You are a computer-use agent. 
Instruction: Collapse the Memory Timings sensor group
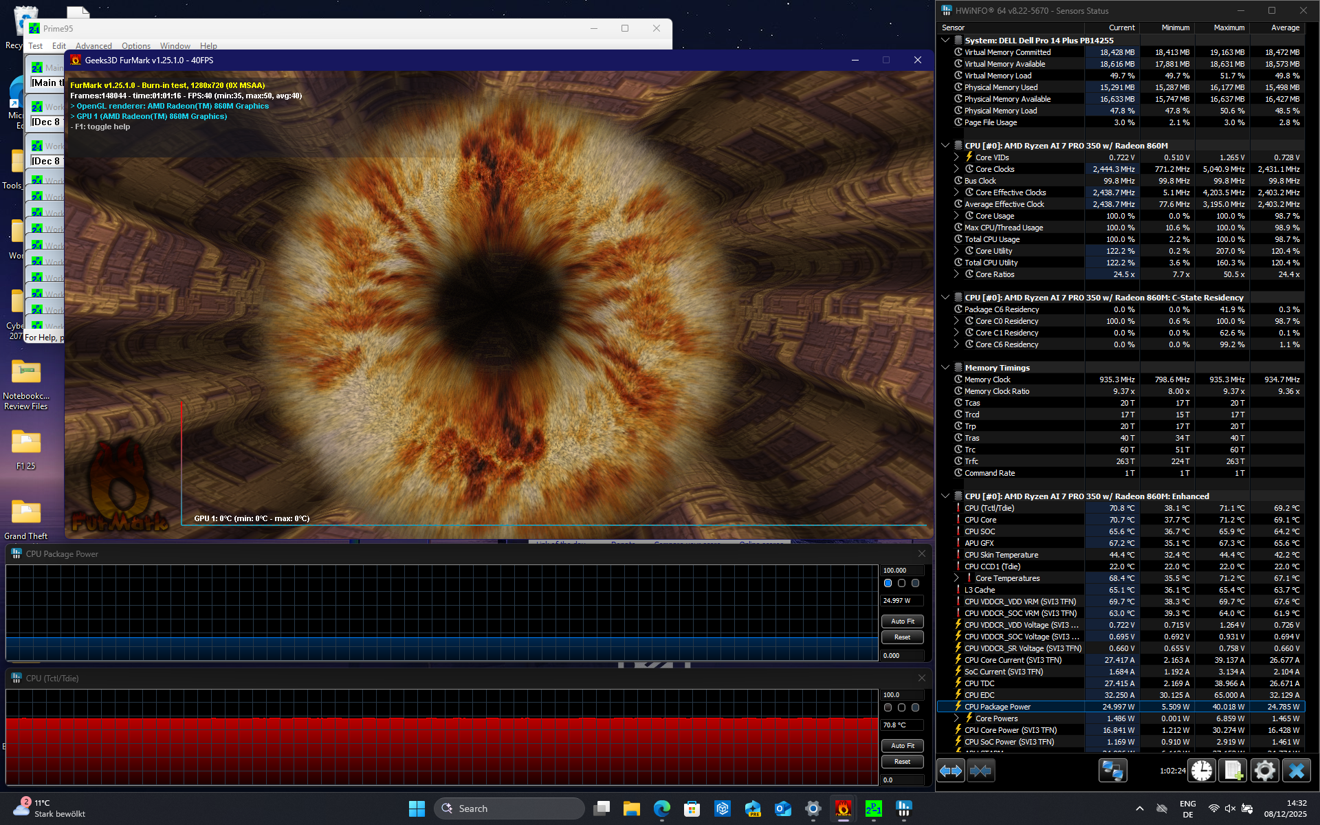945,368
